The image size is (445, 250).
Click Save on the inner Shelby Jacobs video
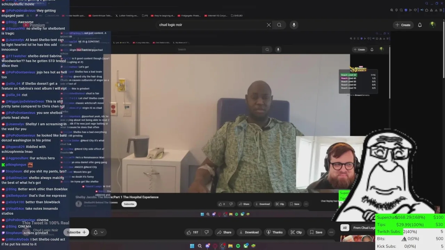point(294,204)
